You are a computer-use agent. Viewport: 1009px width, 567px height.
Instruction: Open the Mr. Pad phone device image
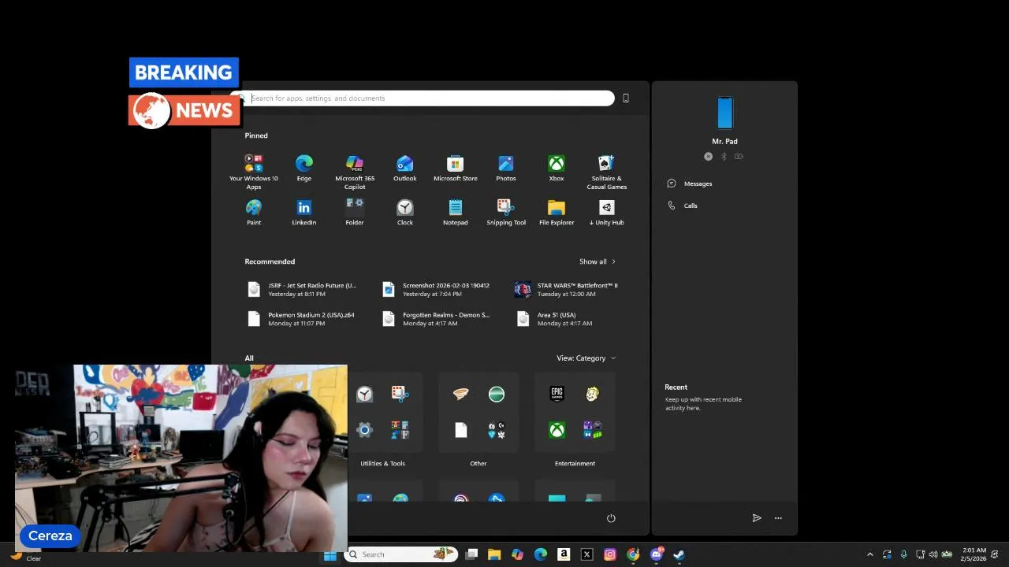coord(725,113)
